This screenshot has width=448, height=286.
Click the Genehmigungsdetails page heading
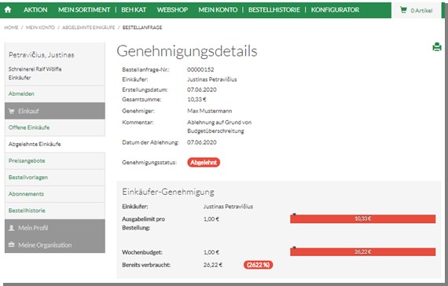187,51
